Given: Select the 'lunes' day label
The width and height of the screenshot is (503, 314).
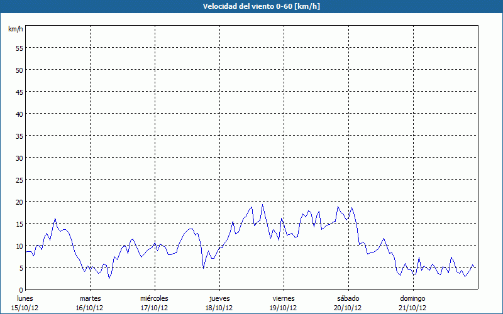Looking at the screenshot, I should coord(25,298).
